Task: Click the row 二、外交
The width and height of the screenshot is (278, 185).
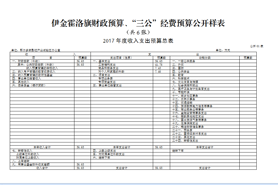Action: click(x=204, y=65)
